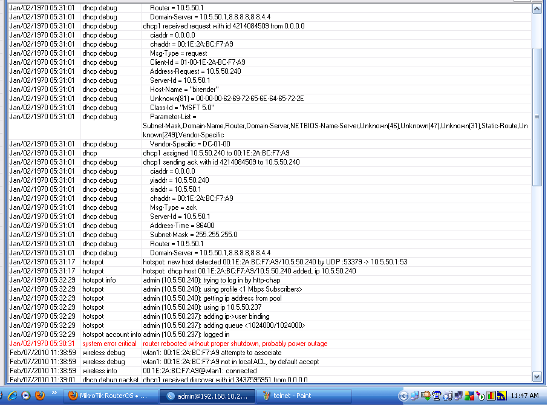Open the blue network connection tray icon

414,396
